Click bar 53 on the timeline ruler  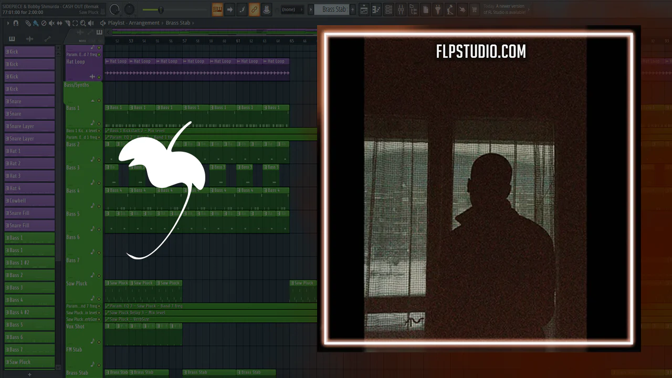click(x=131, y=41)
